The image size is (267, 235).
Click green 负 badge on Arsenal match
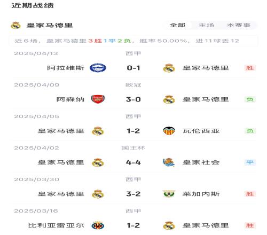(x=250, y=99)
